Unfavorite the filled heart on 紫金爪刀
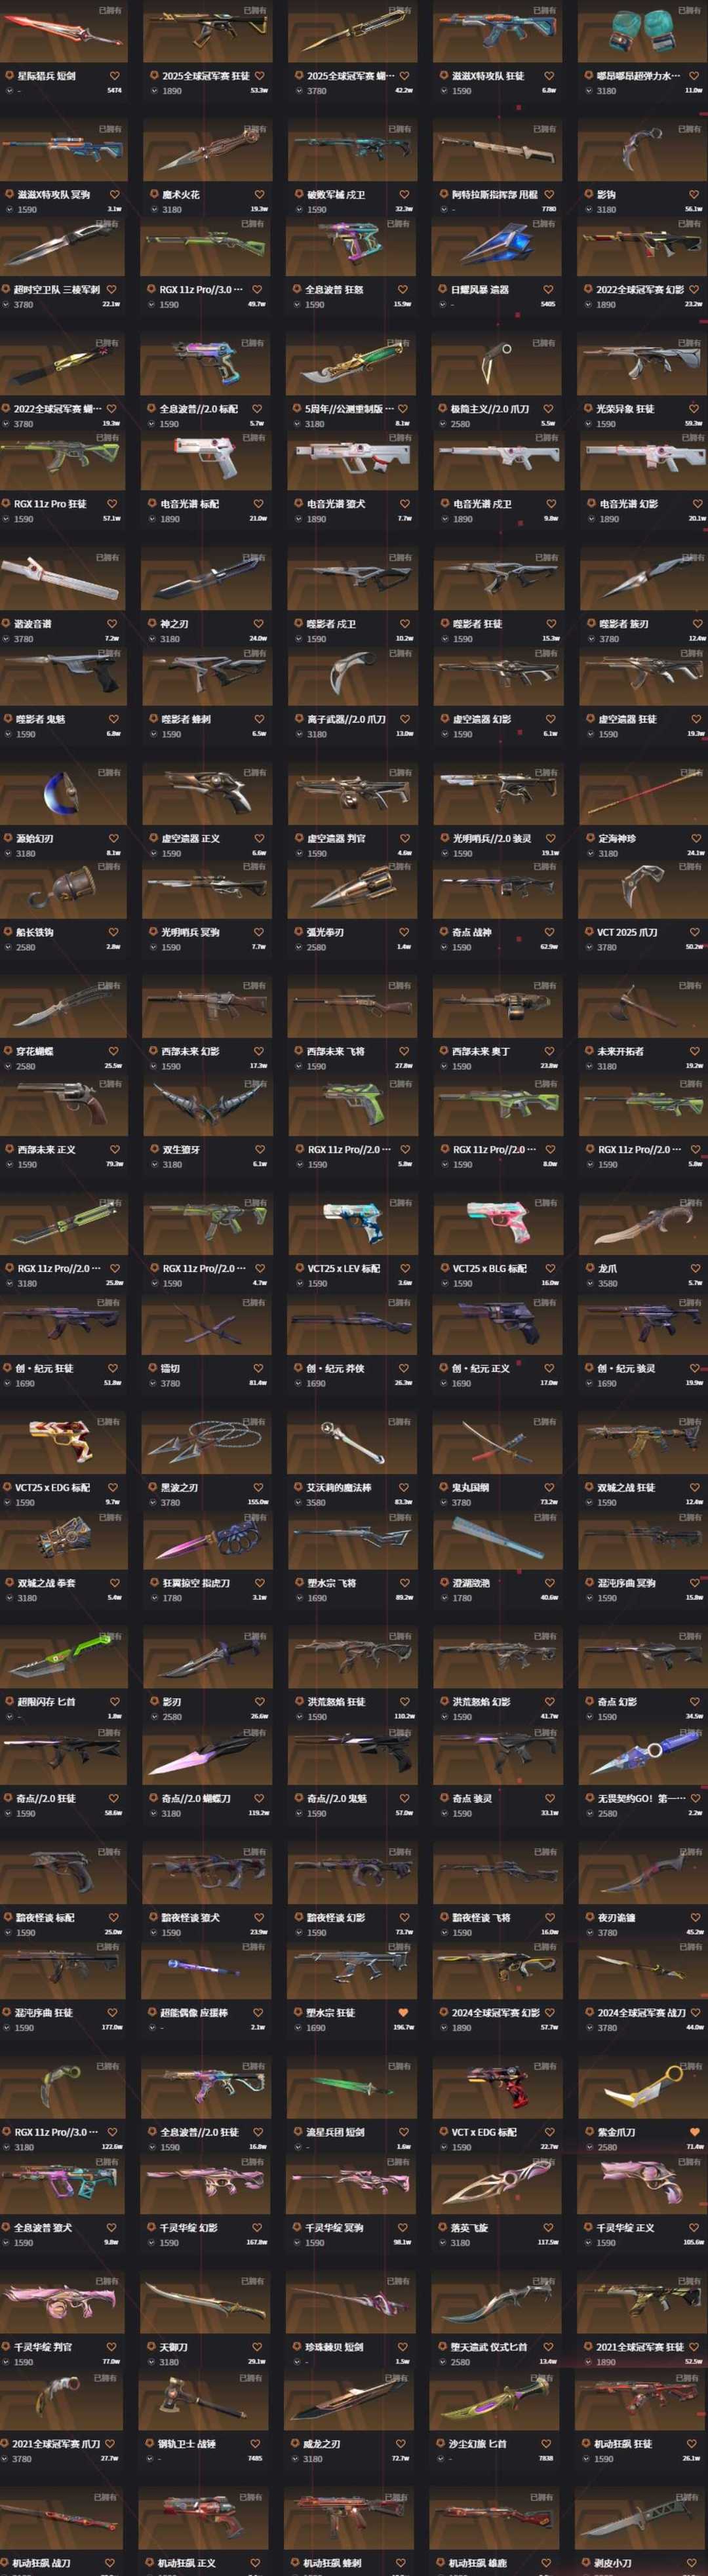 coord(694,2132)
